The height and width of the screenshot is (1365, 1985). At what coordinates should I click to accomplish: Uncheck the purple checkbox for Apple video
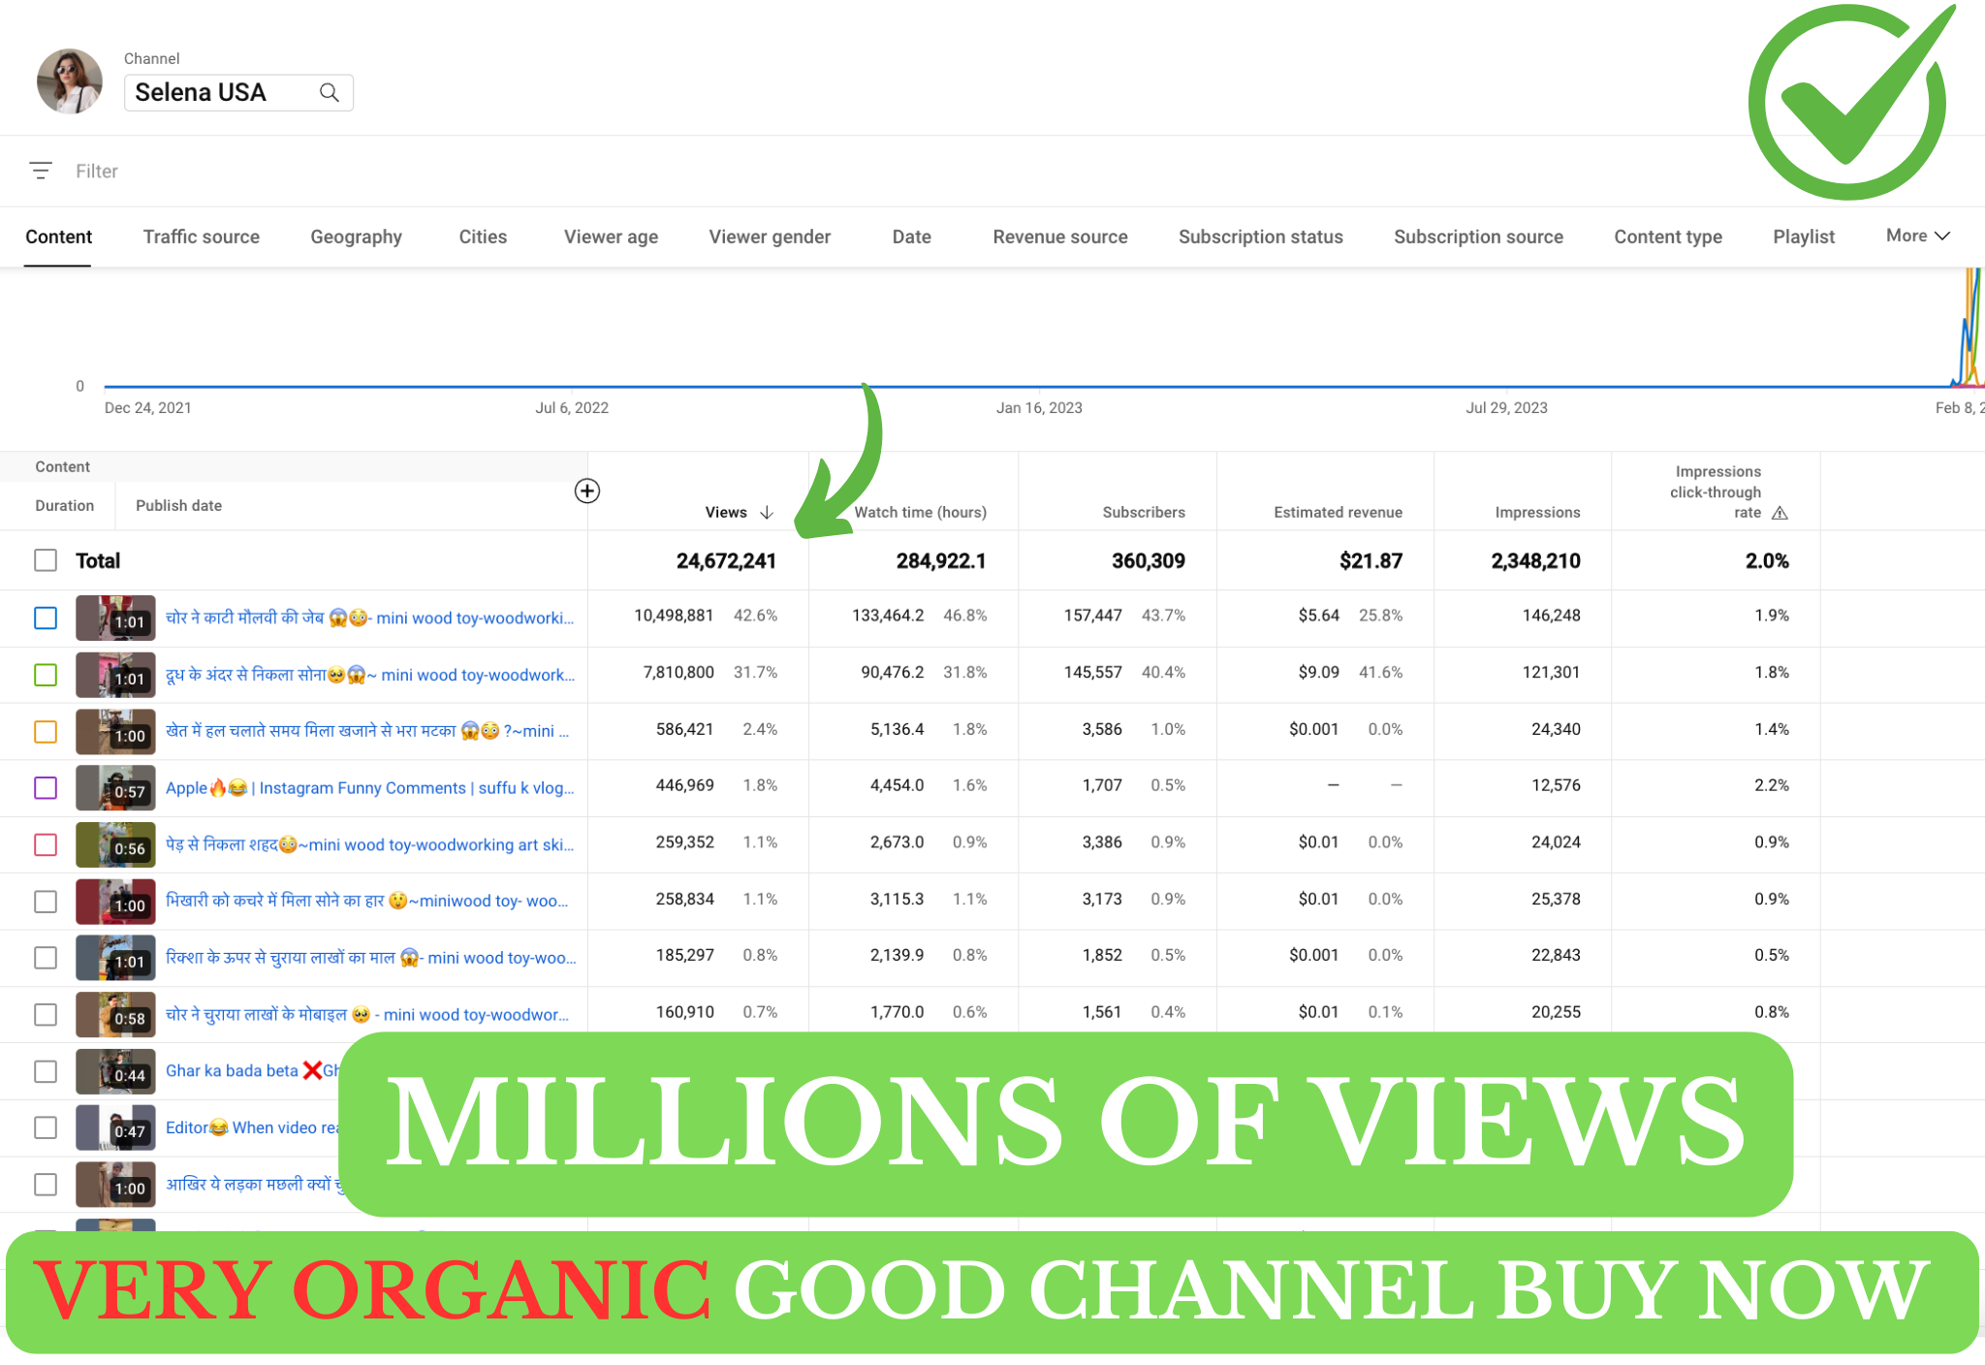(46, 787)
